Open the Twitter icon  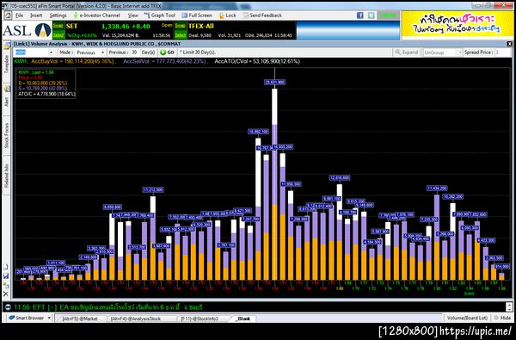tap(372, 15)
